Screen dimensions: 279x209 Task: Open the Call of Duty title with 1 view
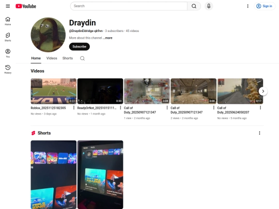click(140, 110)
